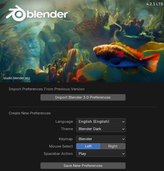Click the 4.2.1 LTS version label
The width and height of the screenshot is (164, 171).
click(155, 4)
